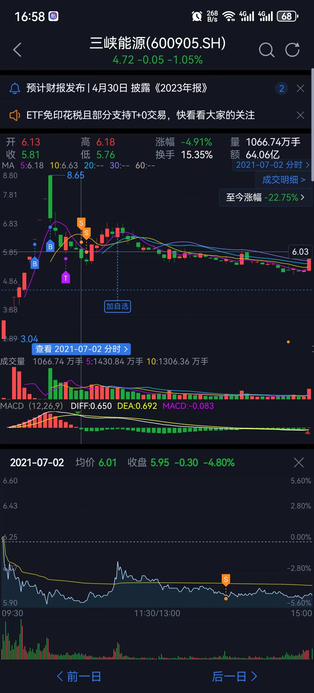Image resolution: width=314 pixels, height=693 pixels.
Task: Open 成交明细 trade details
Action: [x=284, y=180]
